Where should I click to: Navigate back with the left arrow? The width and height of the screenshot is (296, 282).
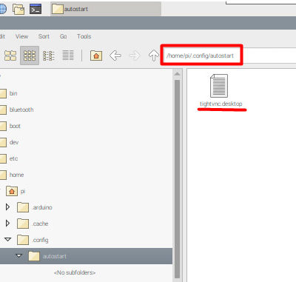tap(115, 56)
